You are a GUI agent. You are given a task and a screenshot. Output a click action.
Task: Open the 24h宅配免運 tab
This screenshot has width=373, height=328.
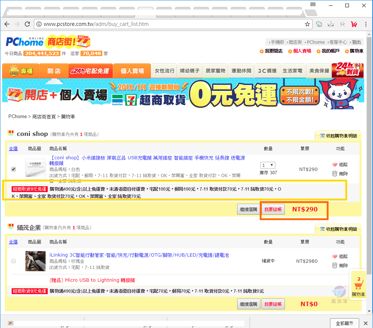(91, 71)
